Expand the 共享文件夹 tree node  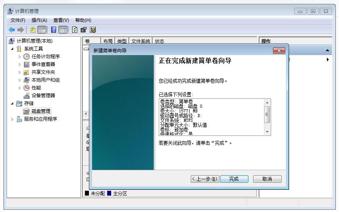[20, 73]
